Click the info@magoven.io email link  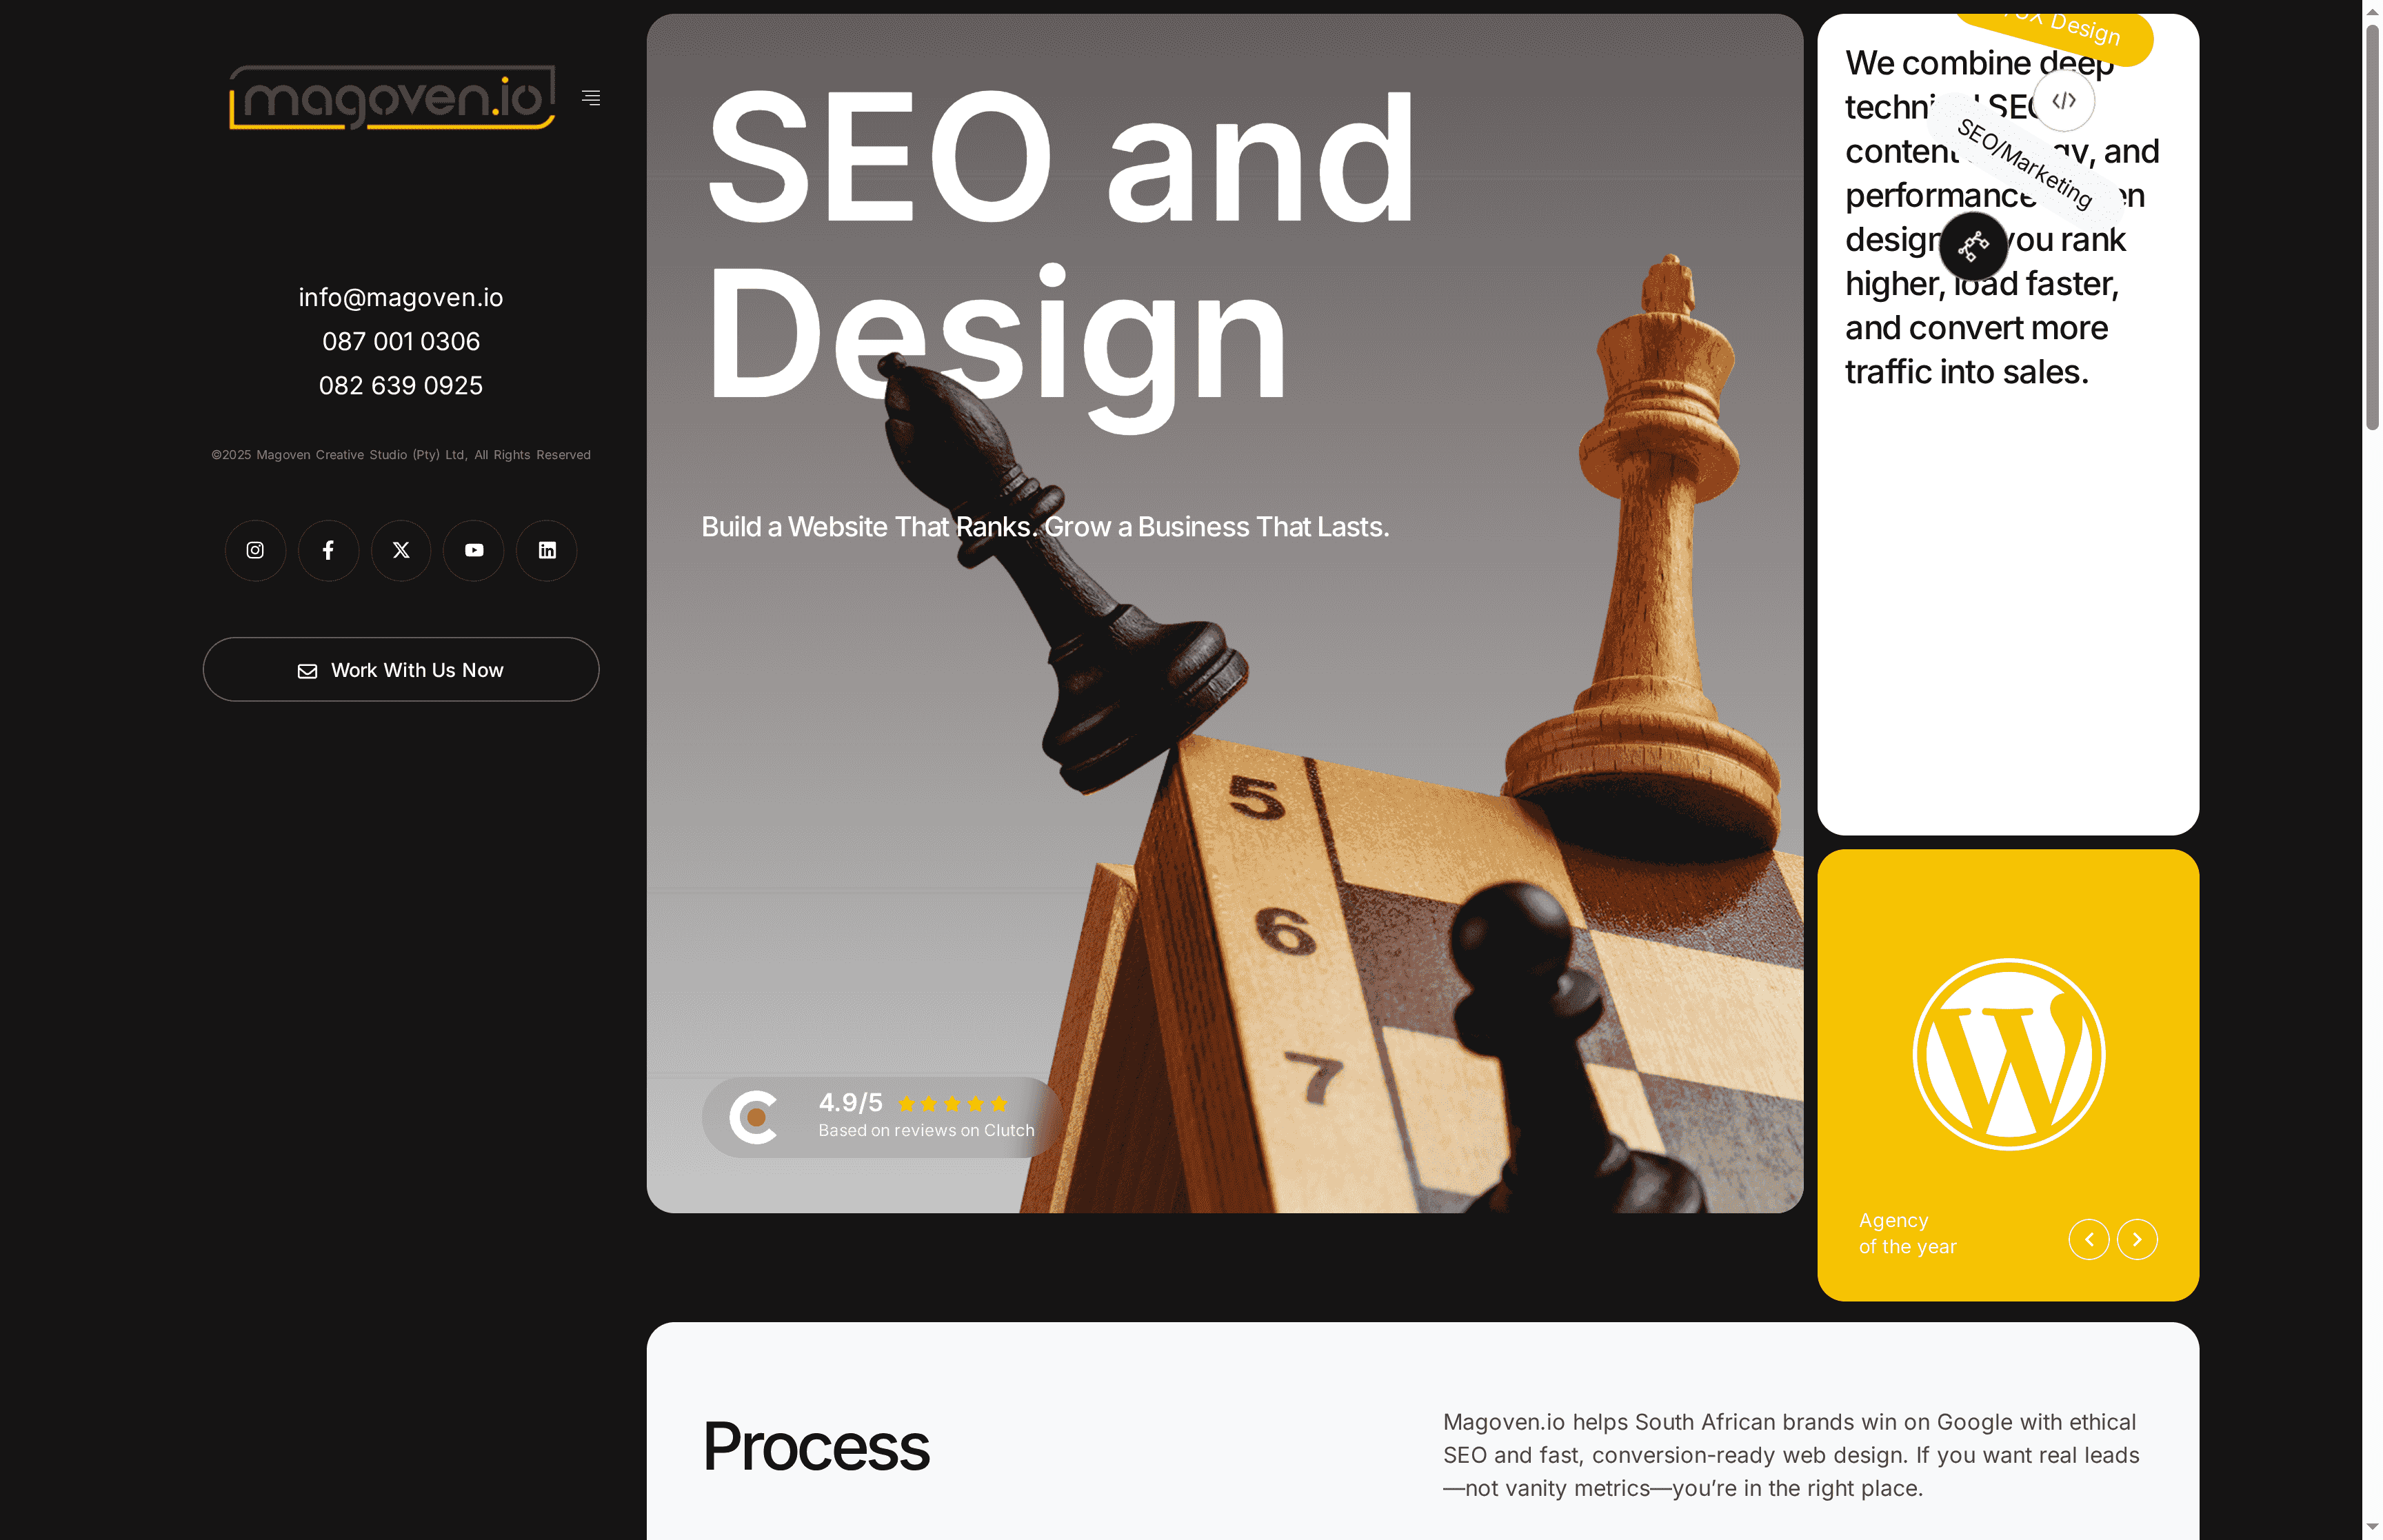tap(401, 298)
